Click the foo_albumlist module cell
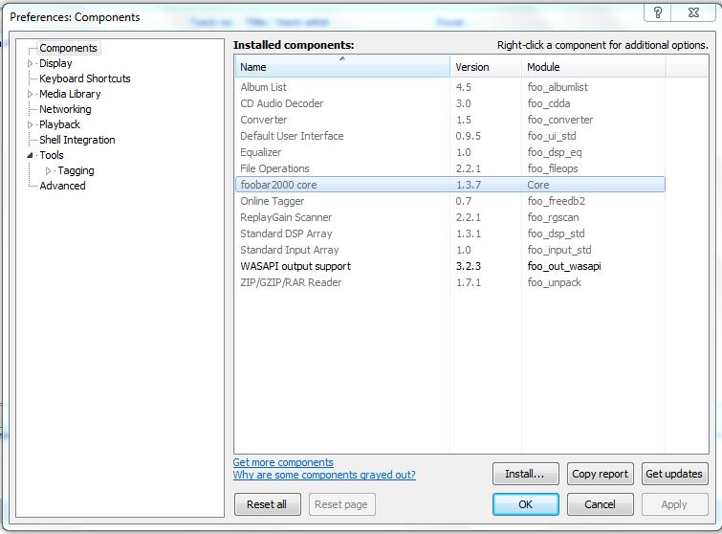Image resolution: width=722 pixels, height=534 pixels. [x=558, y=87]
